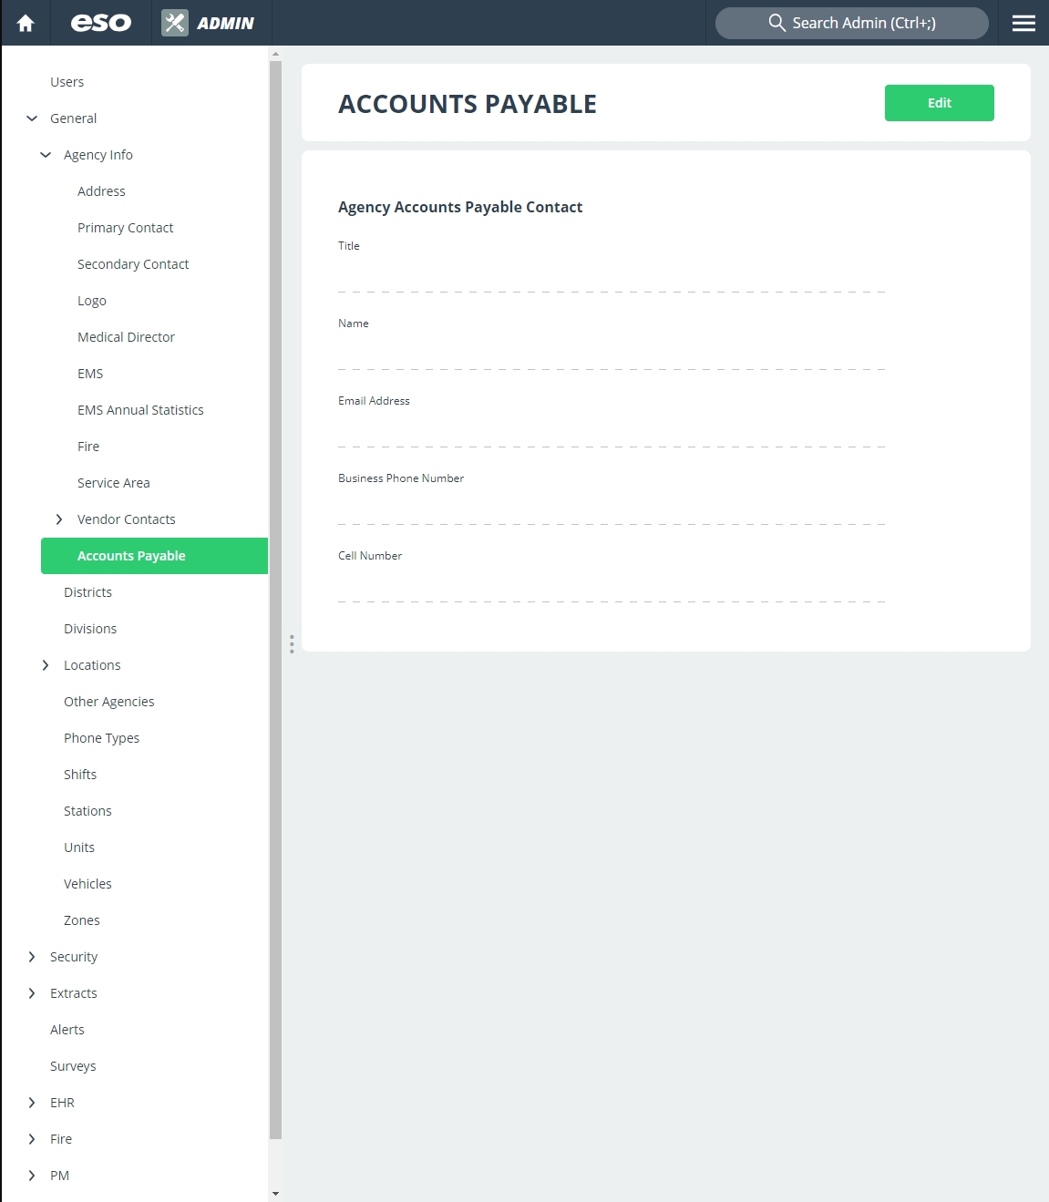Expand Vendor Contacts chevron
The image size is (1049, 1202).
coord(59,519)
